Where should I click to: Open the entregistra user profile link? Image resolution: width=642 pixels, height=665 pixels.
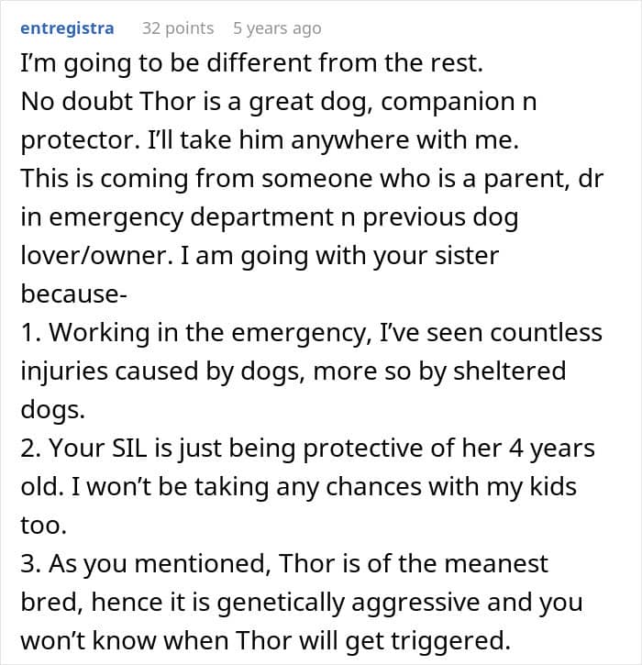click(67, 28)
